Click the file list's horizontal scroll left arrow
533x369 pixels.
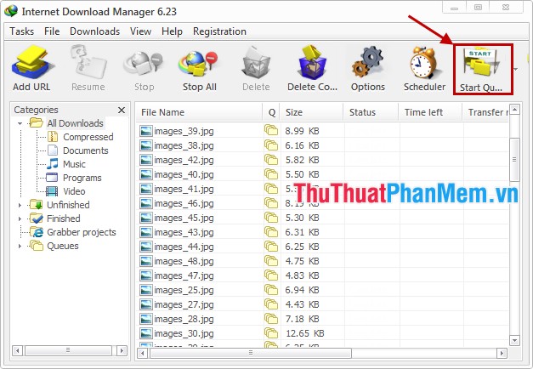point(143,353)
